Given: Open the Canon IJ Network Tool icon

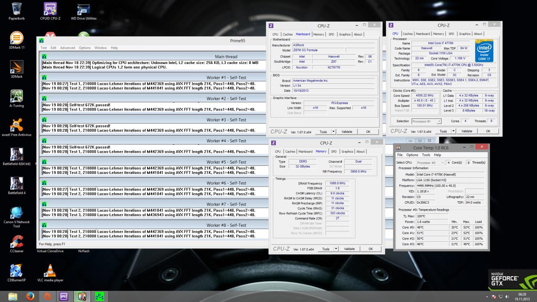Looking at the screenshot, I should [x=16, y=217].
